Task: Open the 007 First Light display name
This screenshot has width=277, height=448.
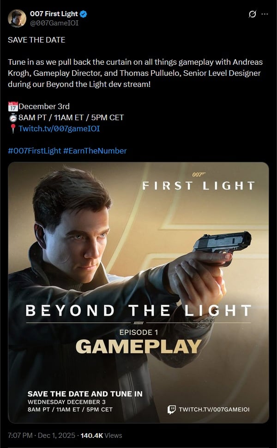Action: coord(54,14)
